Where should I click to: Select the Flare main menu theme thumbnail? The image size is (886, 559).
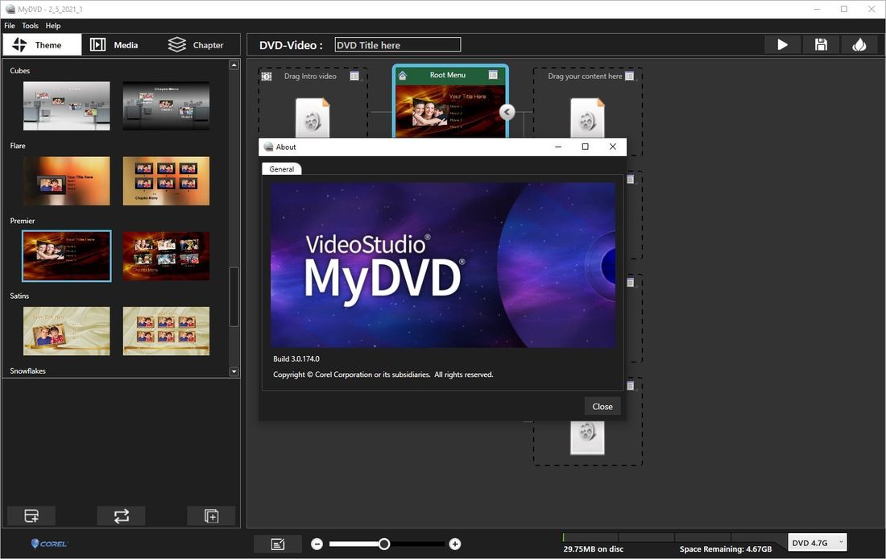(67, 181)
